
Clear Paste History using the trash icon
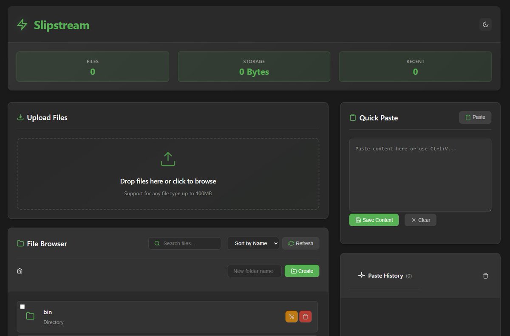(485, 276)
